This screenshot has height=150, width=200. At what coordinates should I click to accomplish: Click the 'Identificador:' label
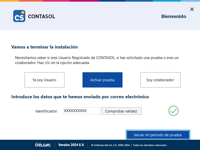click(46, 111)
